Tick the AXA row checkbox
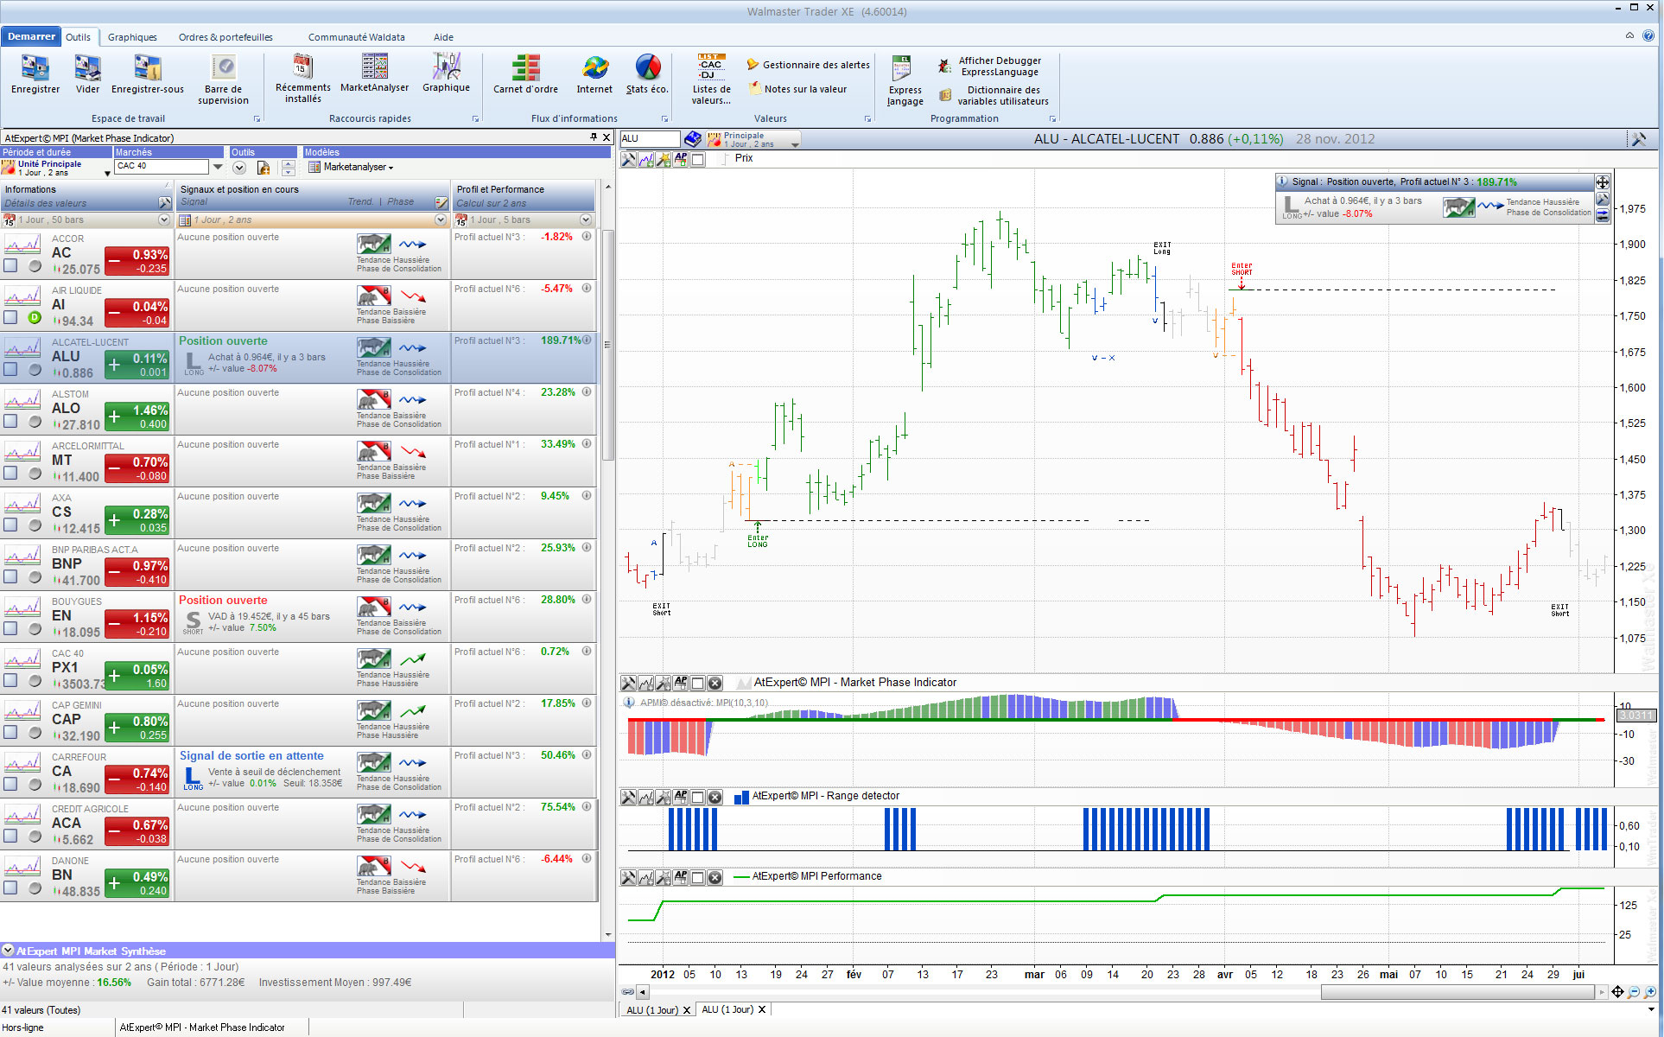 (x=10, y=525)
